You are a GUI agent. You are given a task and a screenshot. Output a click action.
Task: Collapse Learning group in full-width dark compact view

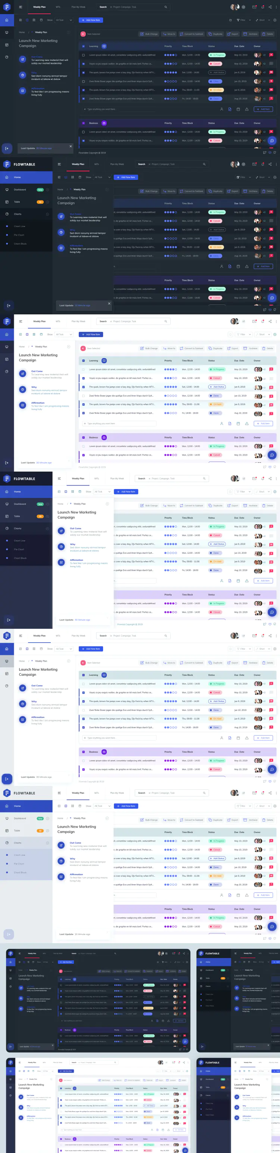pyautogui.click(x=83, y=46)
